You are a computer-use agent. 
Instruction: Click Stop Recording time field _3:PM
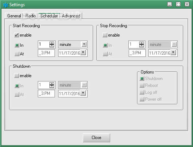[x=137, y=53]
